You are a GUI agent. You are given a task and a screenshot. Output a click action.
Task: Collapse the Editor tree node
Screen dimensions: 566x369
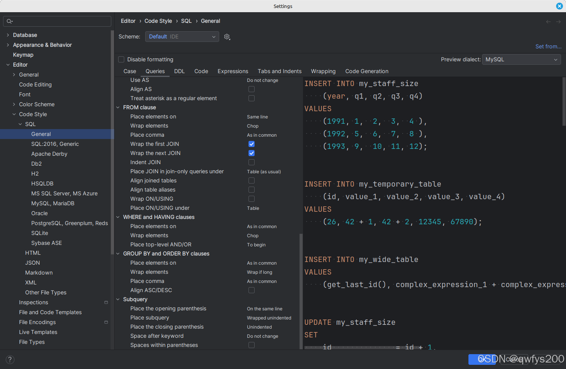coord(8,65)
